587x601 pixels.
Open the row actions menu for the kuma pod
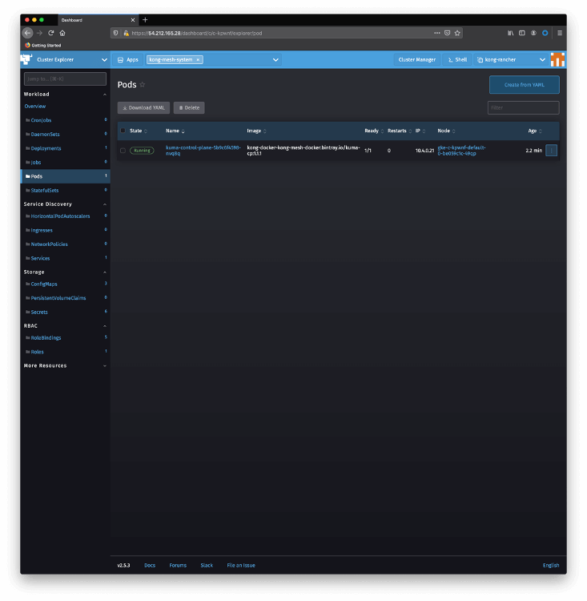pos(551,151)
